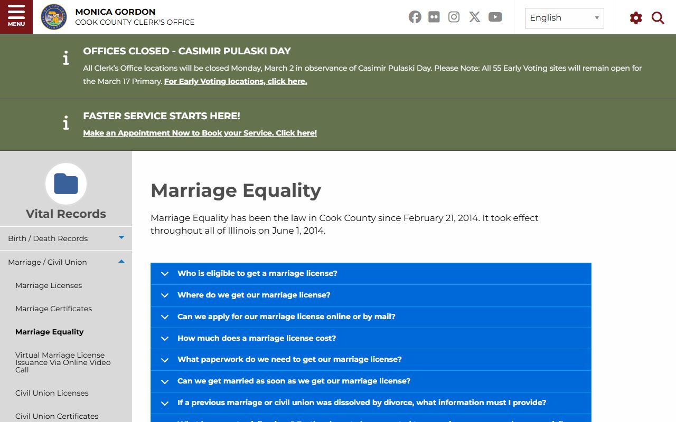This screenshot has height=422, width=676.
Task: Click the info icon beside Offices Closed notice
Action: [66, 58]
